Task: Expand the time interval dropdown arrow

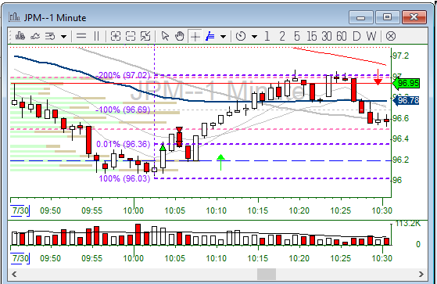Action: click(254, 37)
